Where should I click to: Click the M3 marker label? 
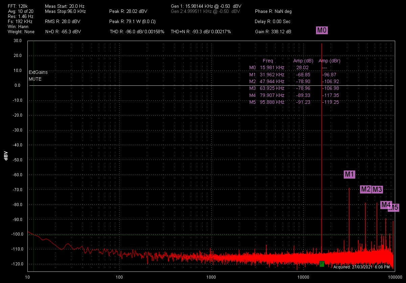pos(377,190)
